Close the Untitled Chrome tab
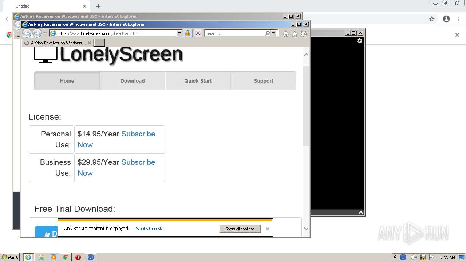The height and width of the screenshot is (262, 466). tap(84, 6)
